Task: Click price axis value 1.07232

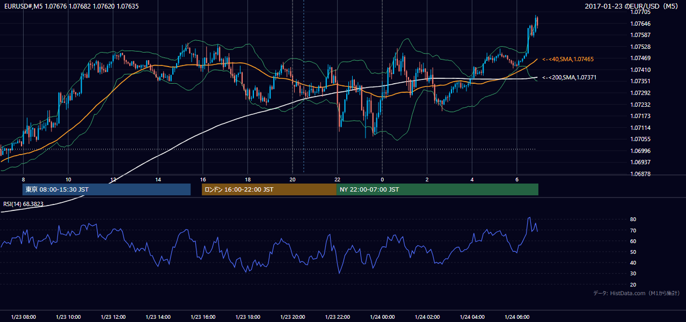Action: point(640,105)
